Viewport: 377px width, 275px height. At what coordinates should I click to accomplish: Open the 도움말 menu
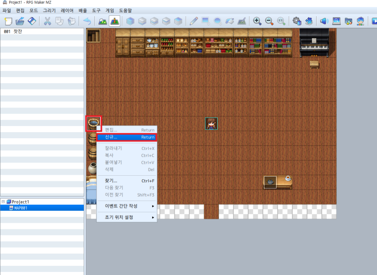[x=125, y=11]
